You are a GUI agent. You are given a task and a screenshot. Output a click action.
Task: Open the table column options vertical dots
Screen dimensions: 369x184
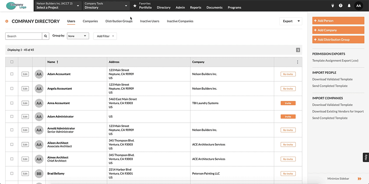tap(297, 62)
